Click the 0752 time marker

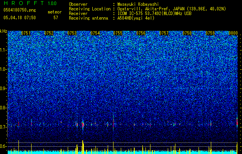[49, 33]
